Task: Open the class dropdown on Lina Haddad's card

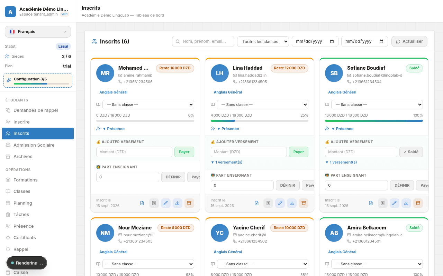Action: pyautogui.click(x=263, y=105)
